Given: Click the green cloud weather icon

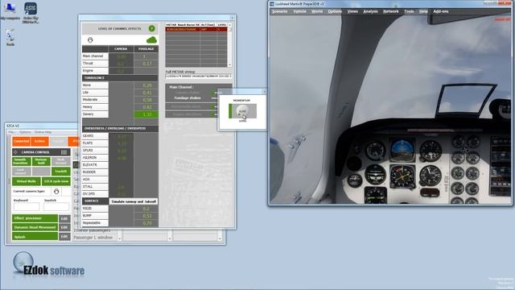Looking at the screenshot, I should pyautogui.click(x=151, y=40).
